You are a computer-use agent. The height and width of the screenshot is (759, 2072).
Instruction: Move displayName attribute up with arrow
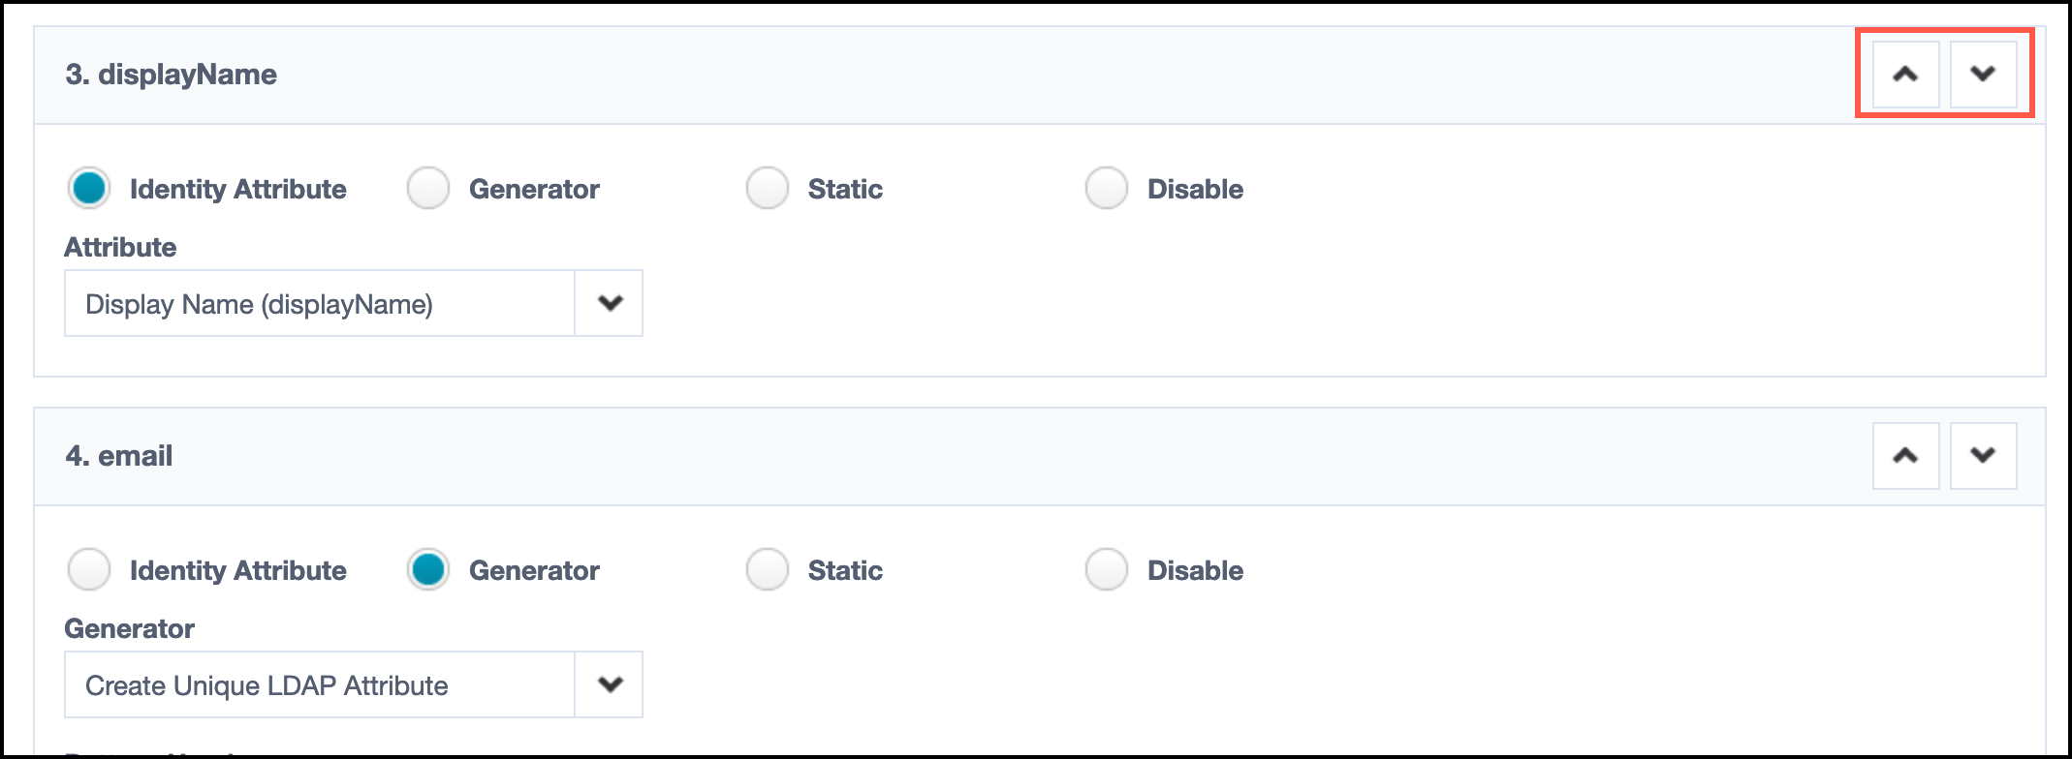(1905, 75)
